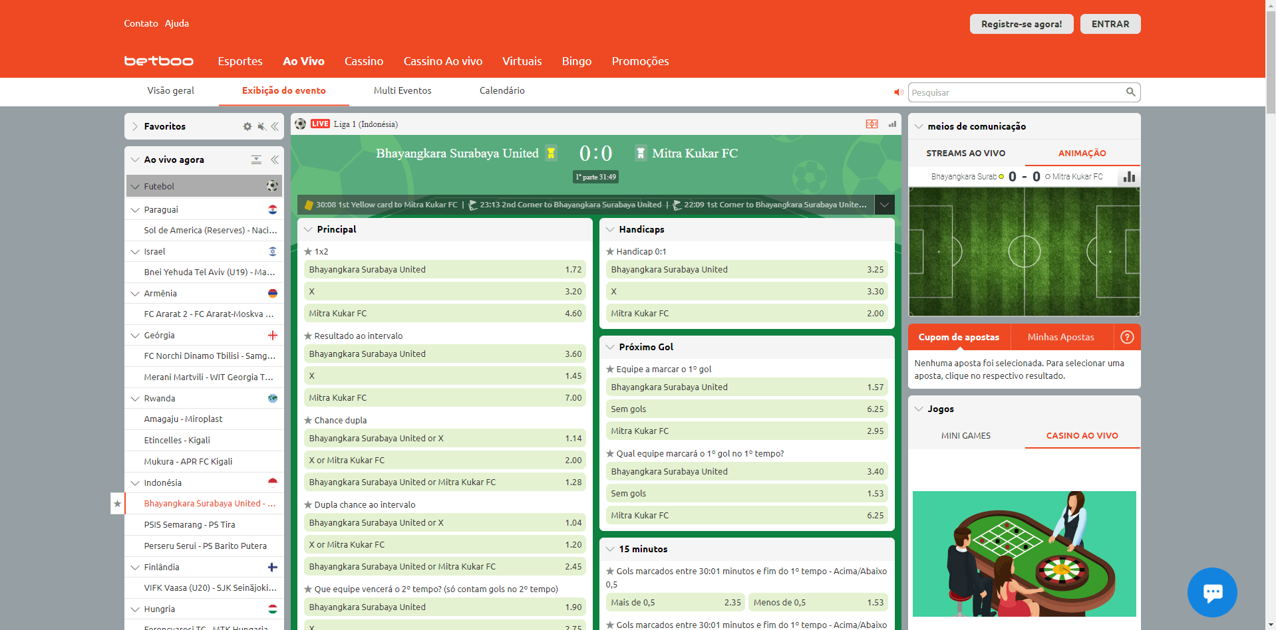
Task: Favorite the Dupla chance ao intervalo market
Action: pos(308,505)
